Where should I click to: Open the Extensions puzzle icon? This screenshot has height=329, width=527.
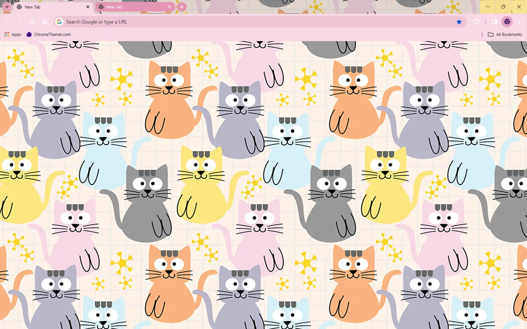[476, 22]
